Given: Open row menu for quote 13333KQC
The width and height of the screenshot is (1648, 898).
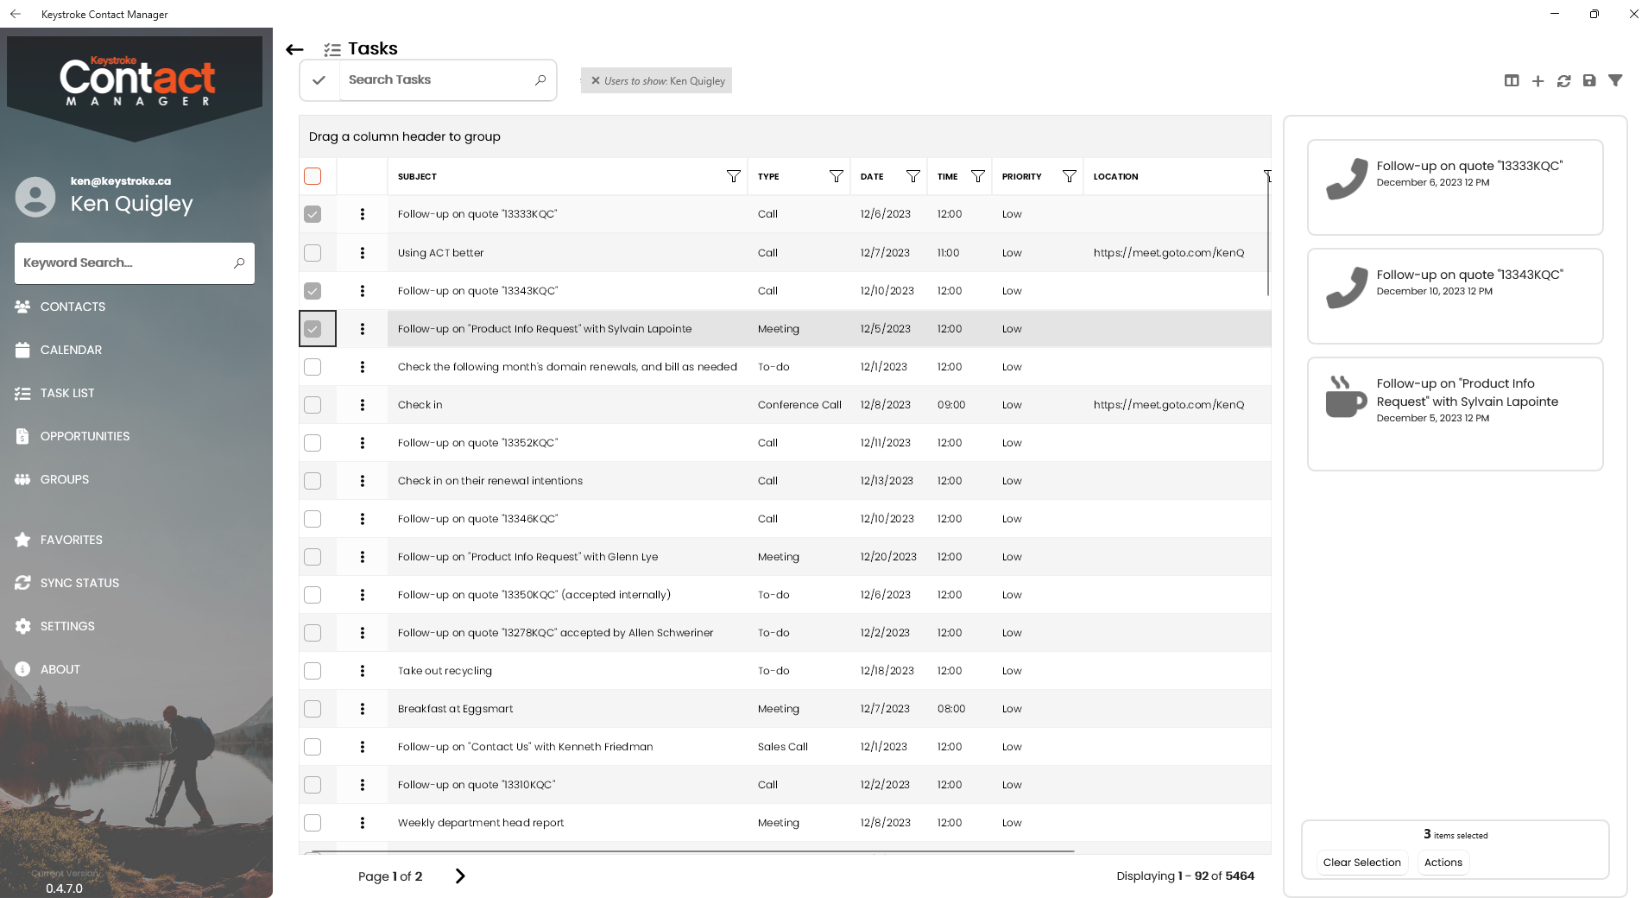Looking at the screenshot, I should pyautogui.click(x=362, y=214).
